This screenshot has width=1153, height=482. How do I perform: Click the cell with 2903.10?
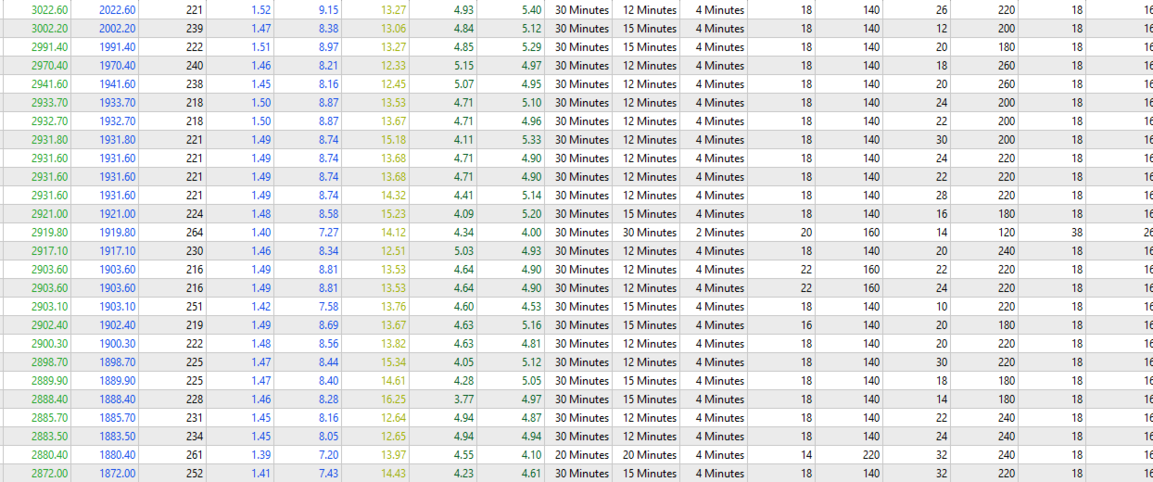pos(49,307)
